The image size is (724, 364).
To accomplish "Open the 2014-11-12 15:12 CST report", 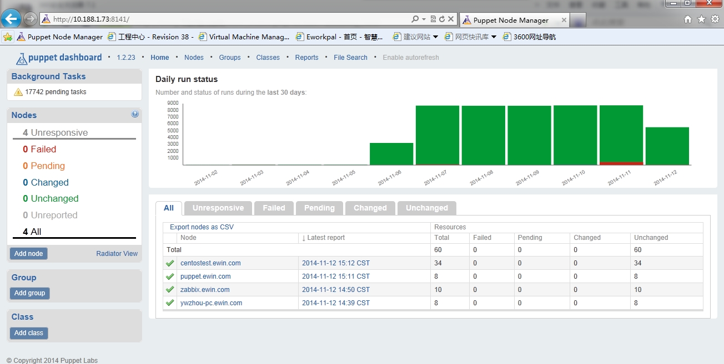I will click(x=336, y=263).
